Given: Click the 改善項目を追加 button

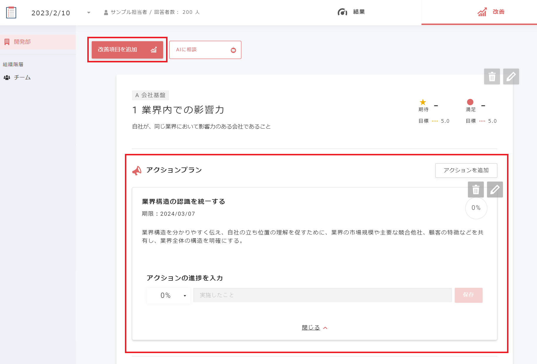Looking at the screenshot, I should coord(127,50).
